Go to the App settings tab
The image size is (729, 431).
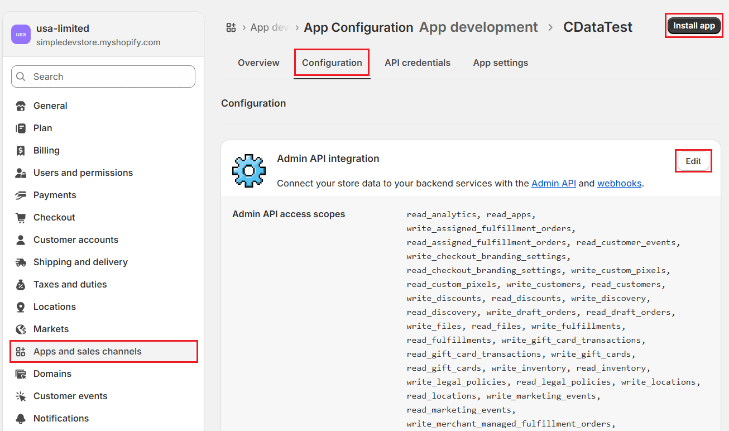tap(500, 63)
